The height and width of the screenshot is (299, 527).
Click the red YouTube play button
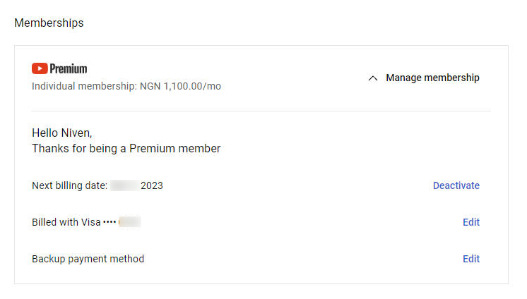(40, 68)
